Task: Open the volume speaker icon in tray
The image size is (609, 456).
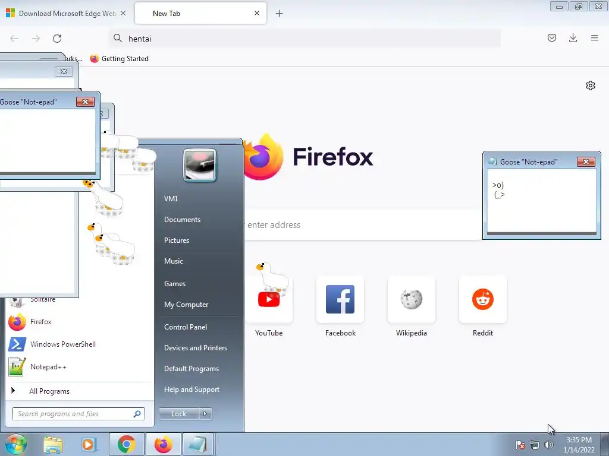Action: tap(548, 445)
